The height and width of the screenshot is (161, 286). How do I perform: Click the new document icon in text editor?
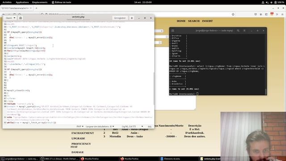21,18
